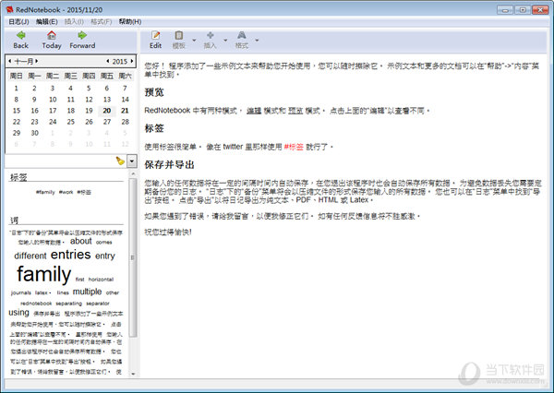Viewport: 554px width, 393px height.
Task: Go to next month in calendar
Action: [37, 61]
